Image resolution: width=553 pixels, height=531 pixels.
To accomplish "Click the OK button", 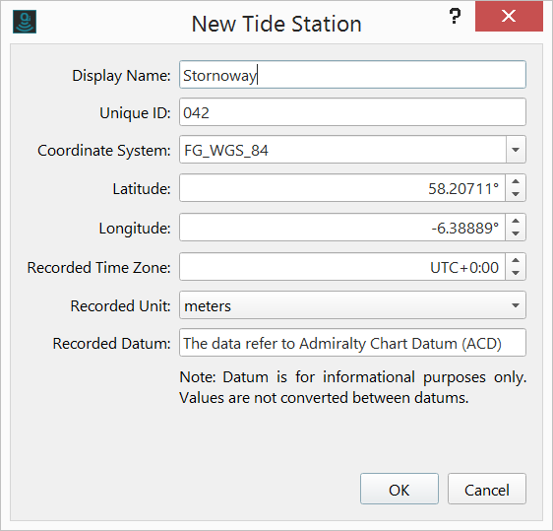I will [x=399, y=489].
